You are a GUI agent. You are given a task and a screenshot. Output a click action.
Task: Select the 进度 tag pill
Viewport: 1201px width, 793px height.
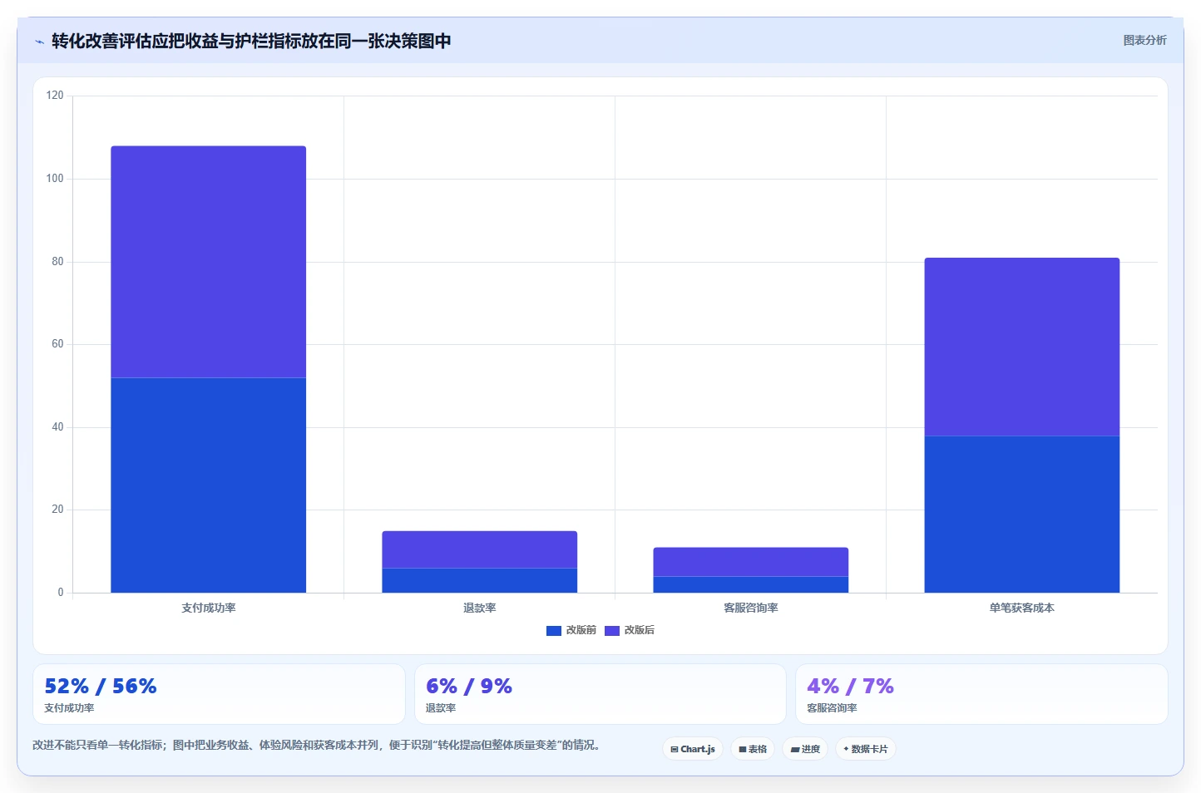[805, 749]
